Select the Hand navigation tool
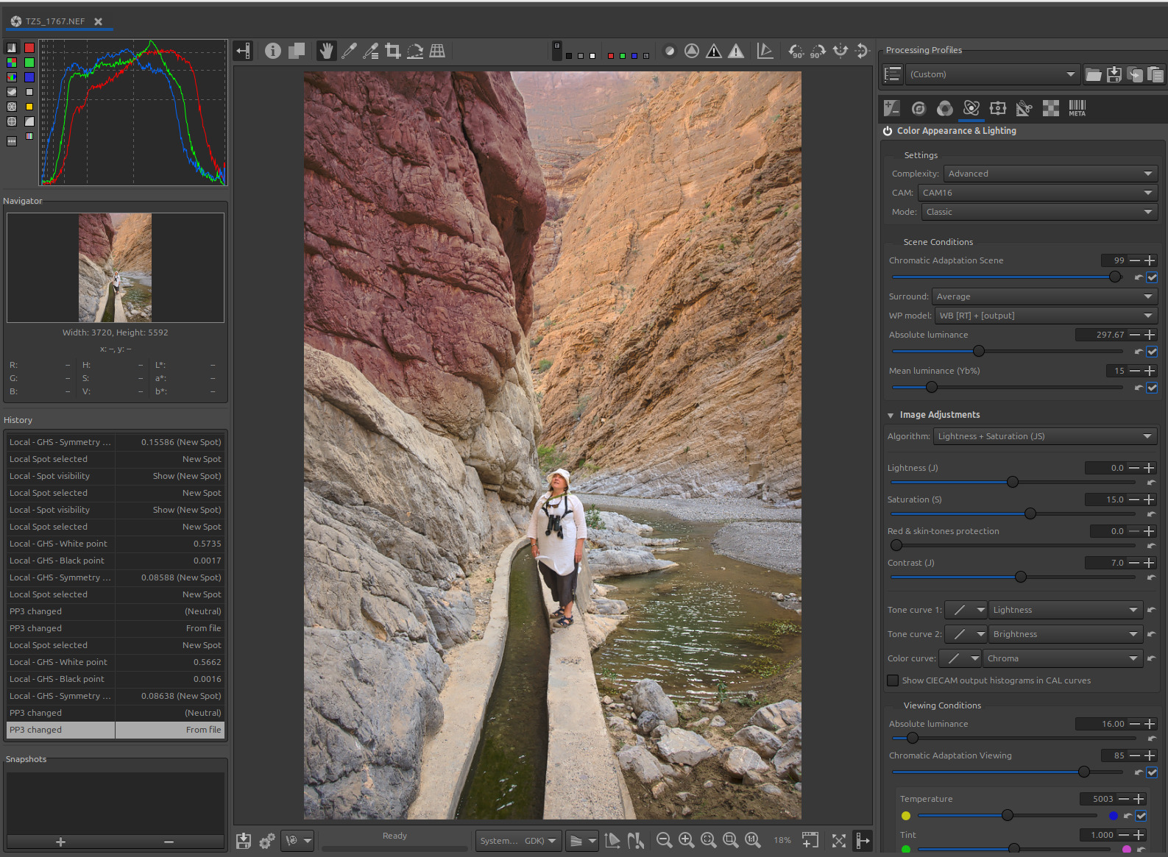1168x857 pixels. pyautogui.click(x=326, y=51)
